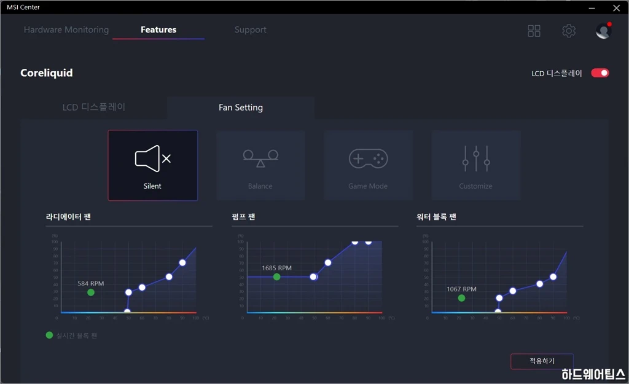Screen dimensions: 629x384
Task: Select pump fan curve point at 60°C
Action: pyautogui.click(x=328, y=263)
